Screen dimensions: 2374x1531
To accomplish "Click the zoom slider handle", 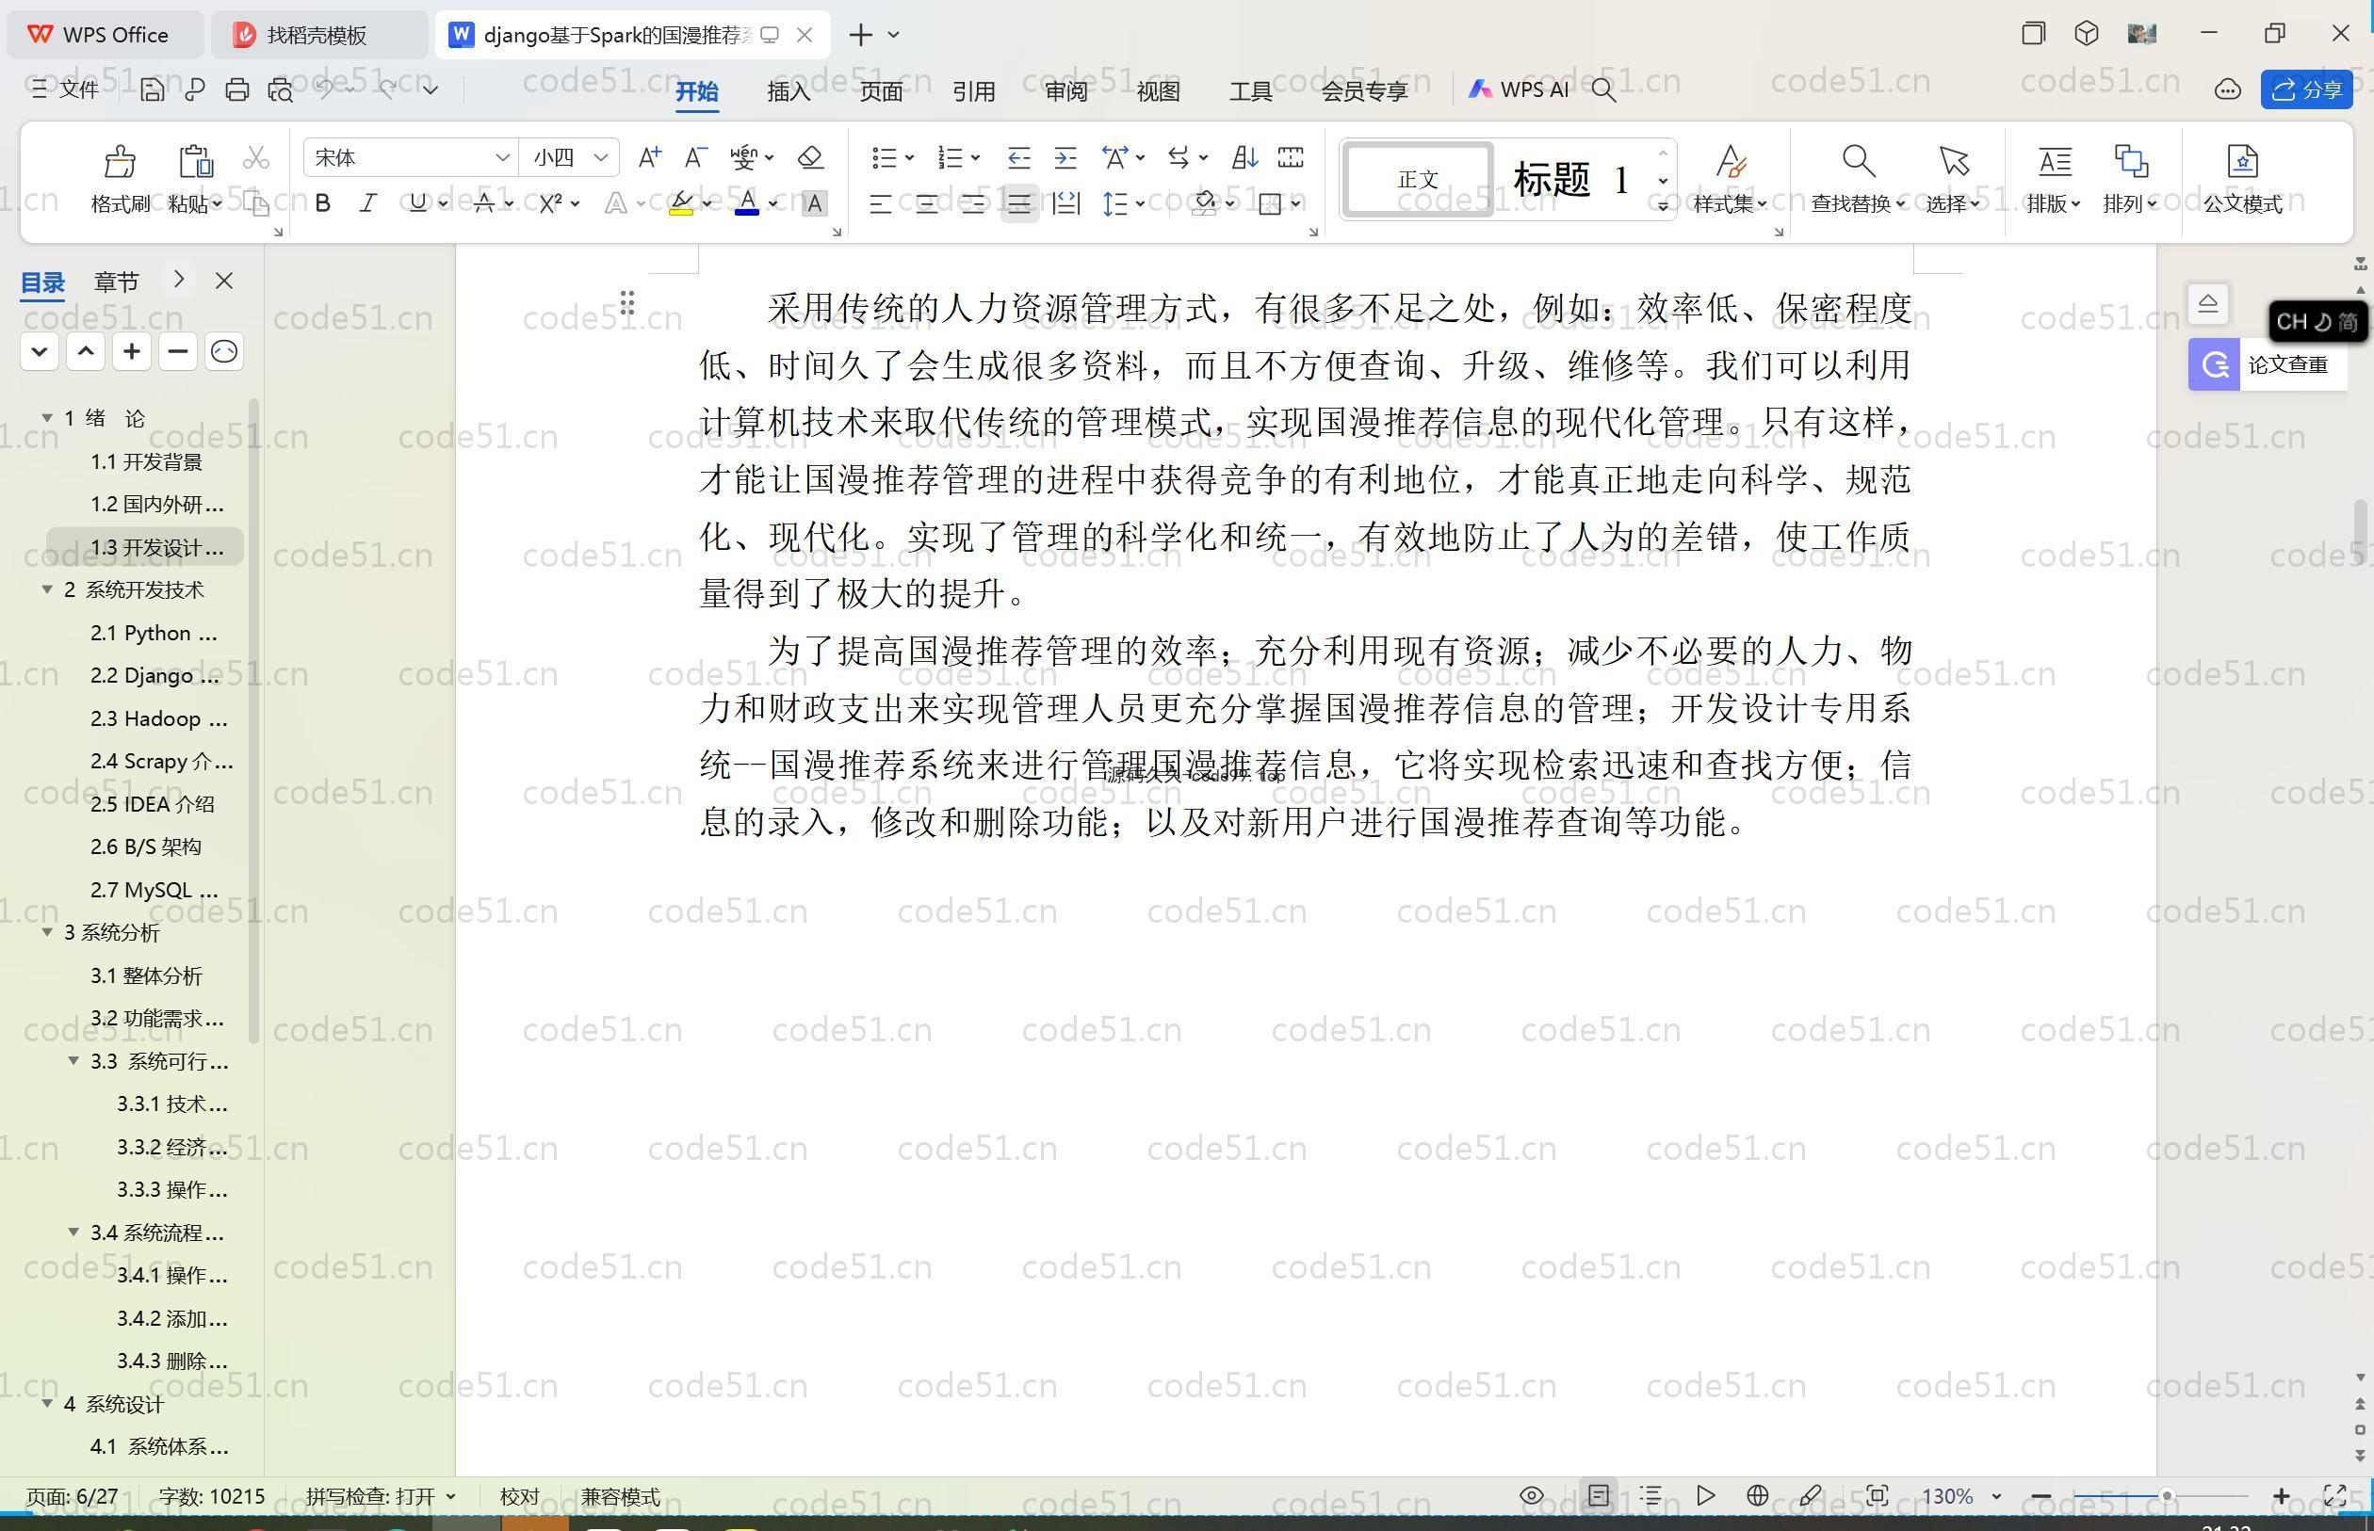I will click(x=2166, y=1496).
